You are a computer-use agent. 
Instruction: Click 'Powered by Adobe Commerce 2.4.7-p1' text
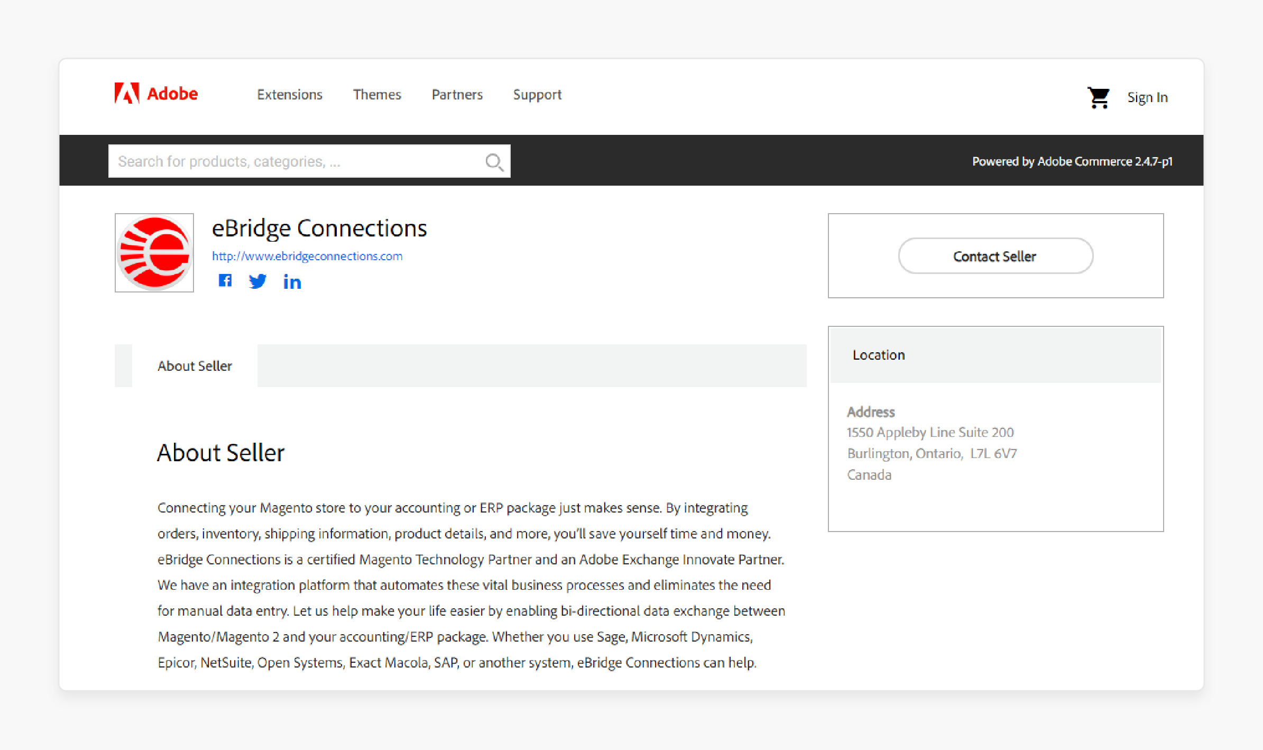(1072, 161)
